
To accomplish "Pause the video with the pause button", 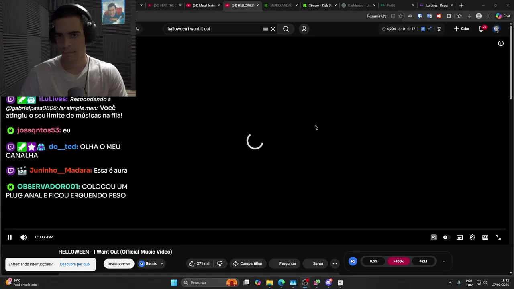I will [x=10, y=237].
